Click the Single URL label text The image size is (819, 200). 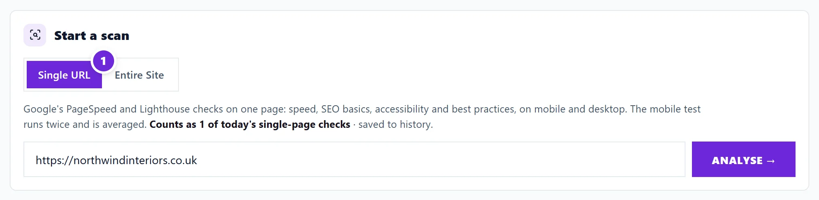click(64, 75)
